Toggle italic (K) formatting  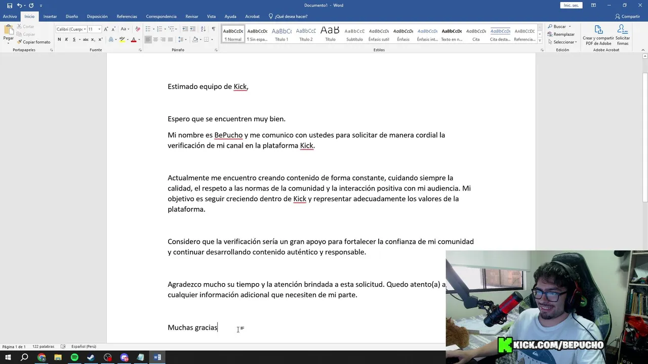pos(66,39)
